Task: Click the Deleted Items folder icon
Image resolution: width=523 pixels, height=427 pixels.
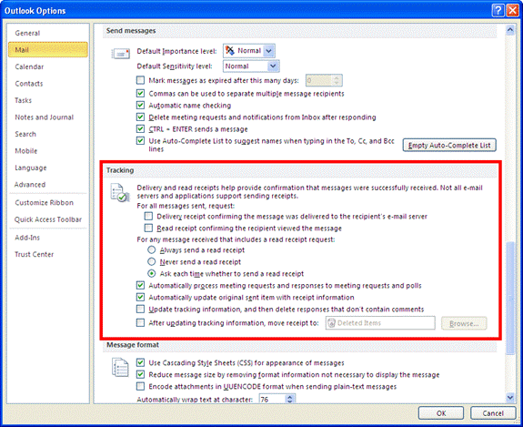Action: (x=332, y=323)
